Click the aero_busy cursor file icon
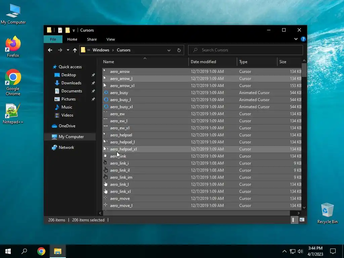Image resolution: width=344 pixels, height=258 pixels. coord(106,93)
